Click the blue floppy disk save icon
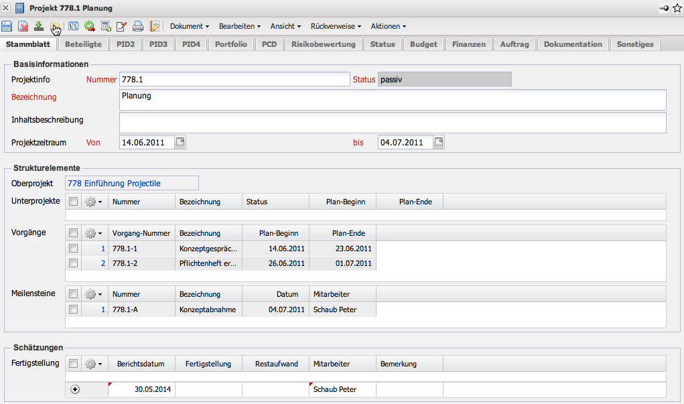 (7, 27)
